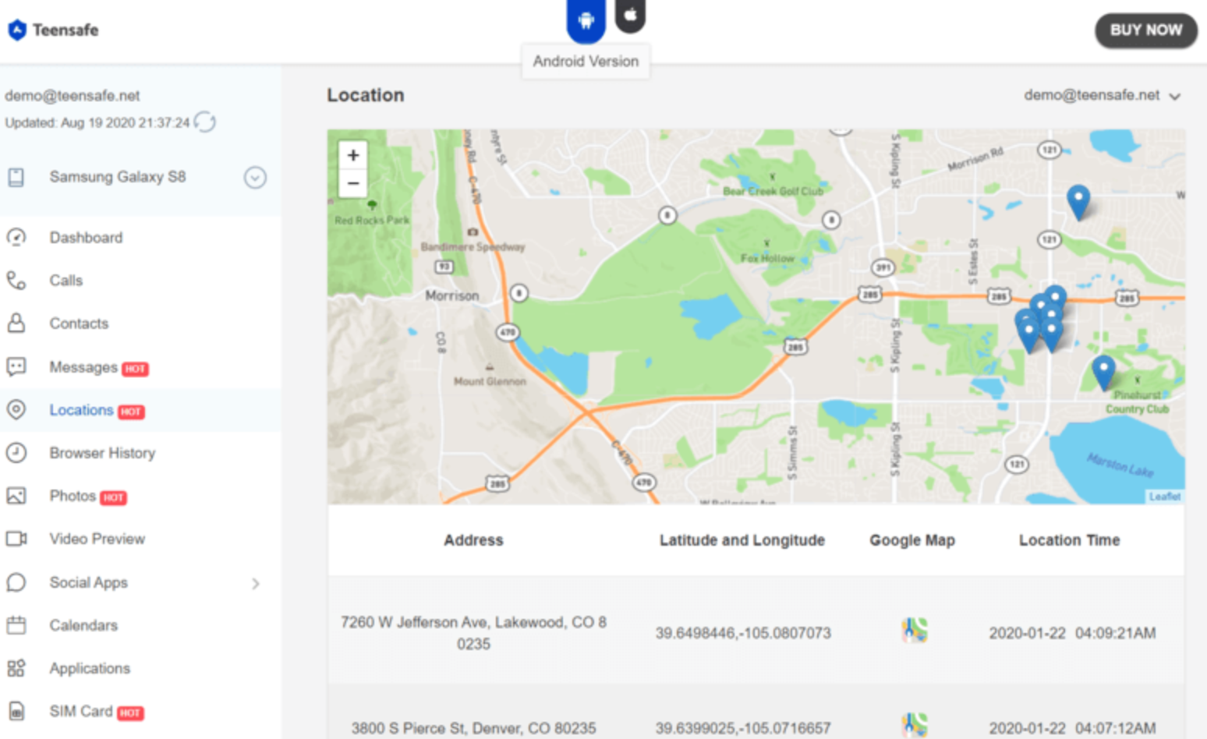Viewport: 1207px width, 739px height.
Task: Open the Applications section
Action: (x=90, y=669)
